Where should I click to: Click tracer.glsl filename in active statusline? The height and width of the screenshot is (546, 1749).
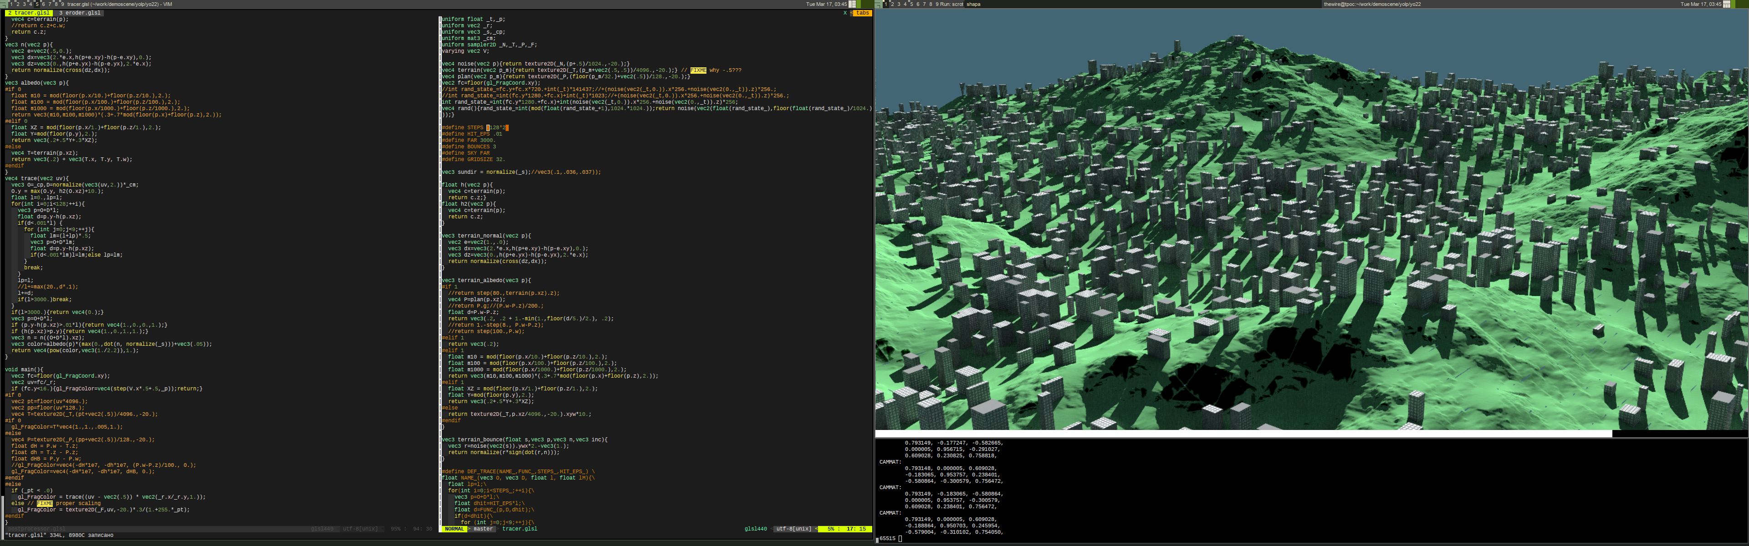[519, 529]
